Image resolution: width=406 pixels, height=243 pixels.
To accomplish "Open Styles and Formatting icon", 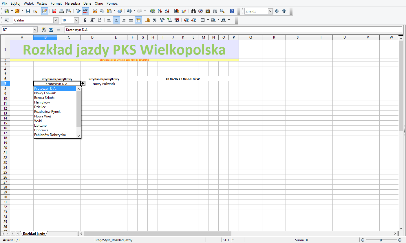I will [7, 20].
